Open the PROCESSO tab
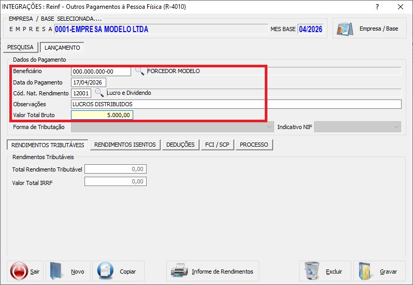 click(254, 145)
